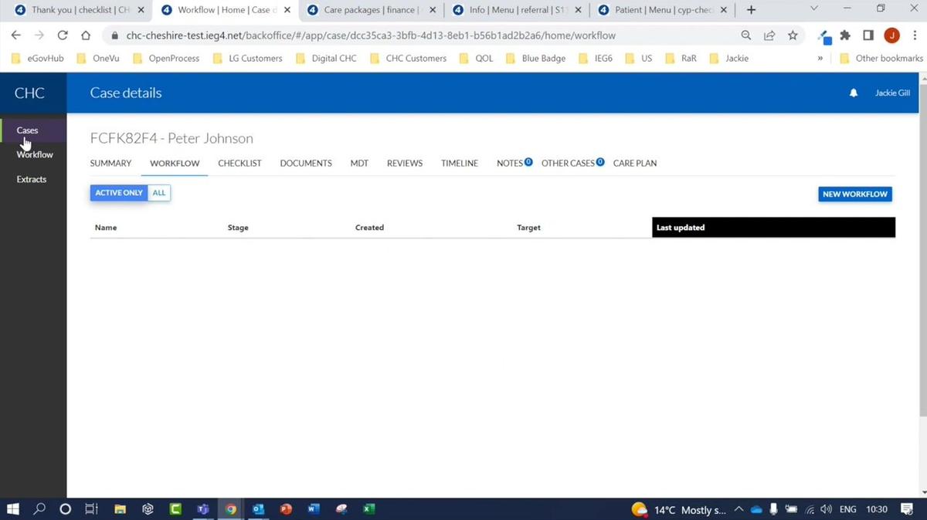Open the hidden bookmarks chevron
The image size is (927, 520).
click(x=820, y=58)
